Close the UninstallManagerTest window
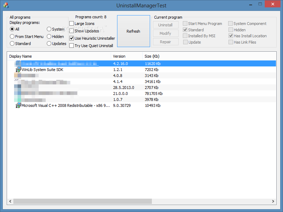 (x=273, y=4)
